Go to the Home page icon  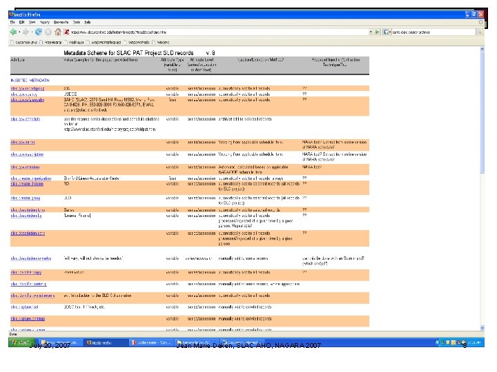click(58, 32)
